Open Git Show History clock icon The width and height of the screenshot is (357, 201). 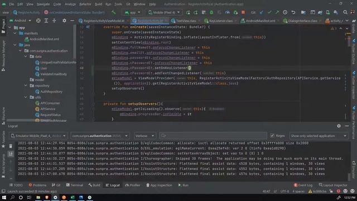tap(285, 12)
